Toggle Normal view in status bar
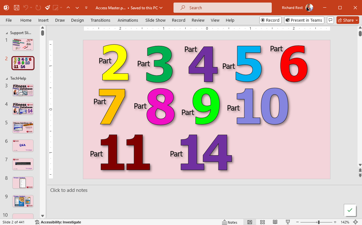362x225 pixels. tap(250, 222)
